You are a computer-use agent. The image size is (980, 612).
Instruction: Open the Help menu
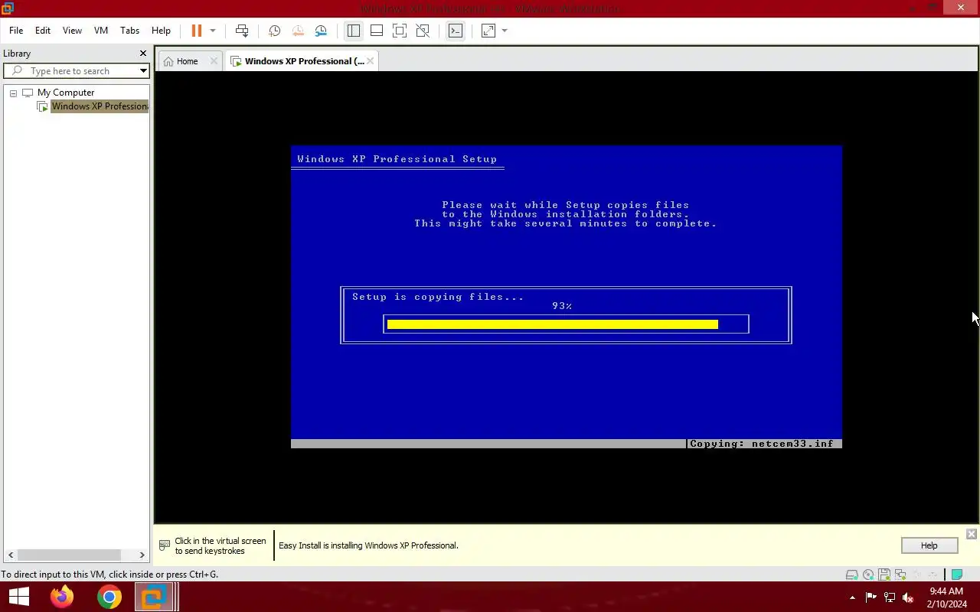(161, 31)
